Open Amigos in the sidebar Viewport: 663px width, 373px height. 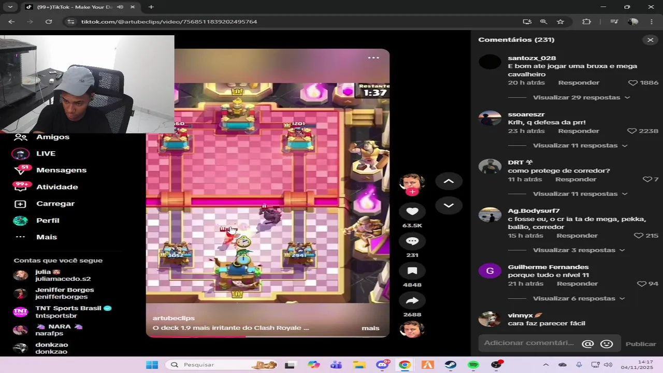[52, 137]
